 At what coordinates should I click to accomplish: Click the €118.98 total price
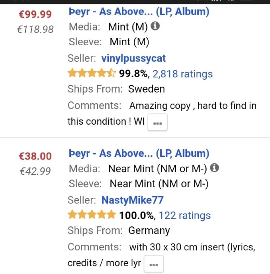tap(35, 29)
